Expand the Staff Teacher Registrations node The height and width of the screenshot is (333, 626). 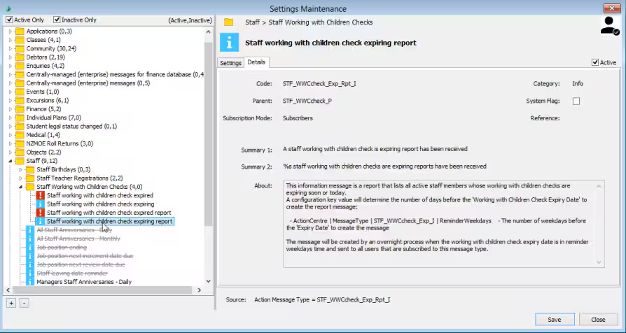(x=21, y=178)
